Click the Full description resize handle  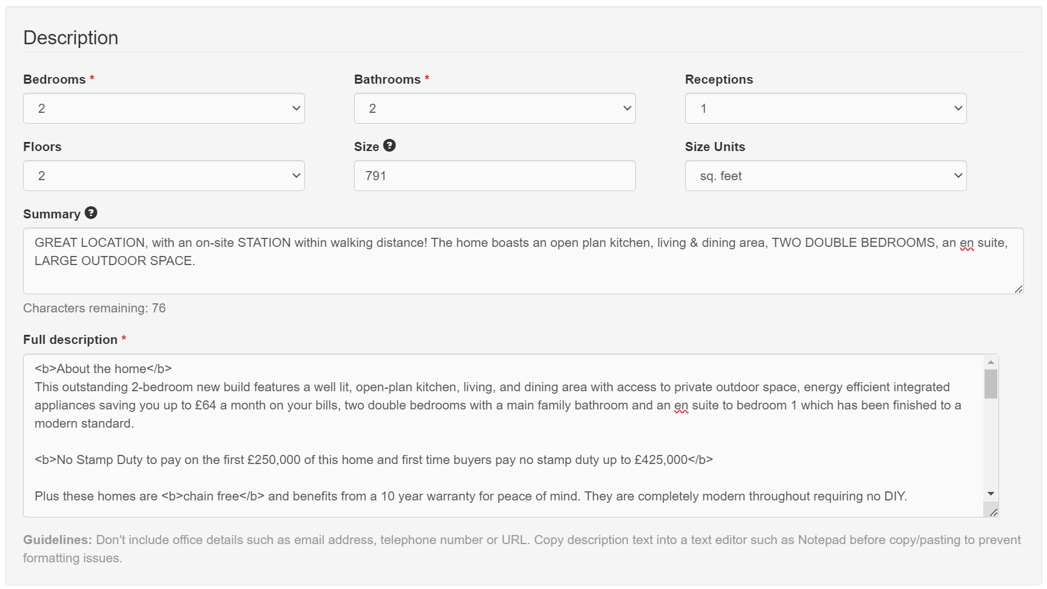[x=994, y=513]
